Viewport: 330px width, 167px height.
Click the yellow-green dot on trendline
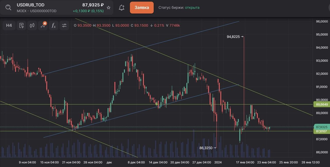click(156, 104)
